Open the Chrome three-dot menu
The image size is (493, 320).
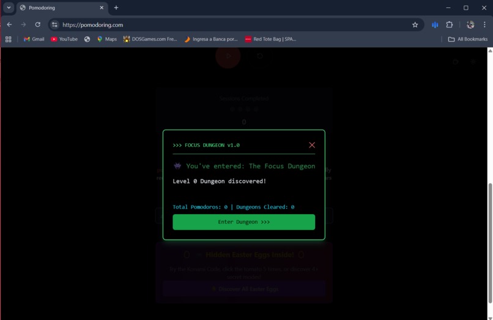[x=484, y=24]
